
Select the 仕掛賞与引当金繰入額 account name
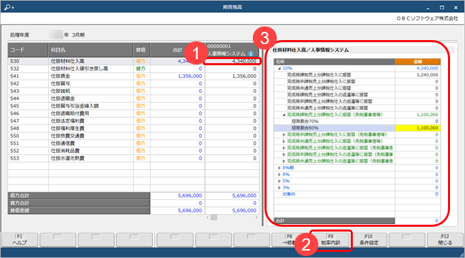[x=75, y=106]
